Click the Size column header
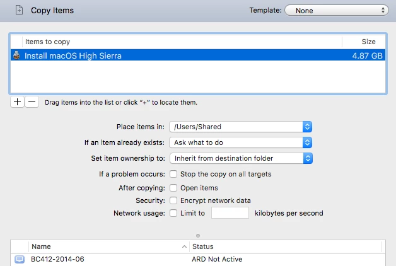Viewport: 396px width, 266px height. [364, 42]
